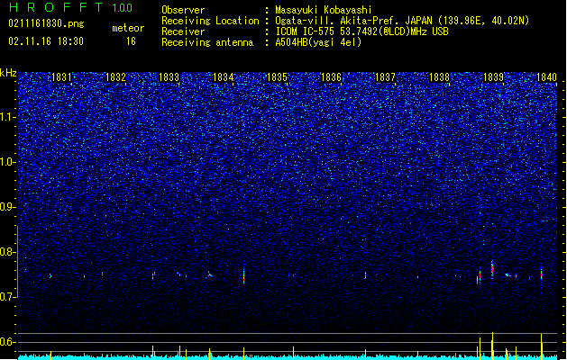Click the Receiving Location label
The height and width of the screenshot is (360, 567).
tap(210, 21)
